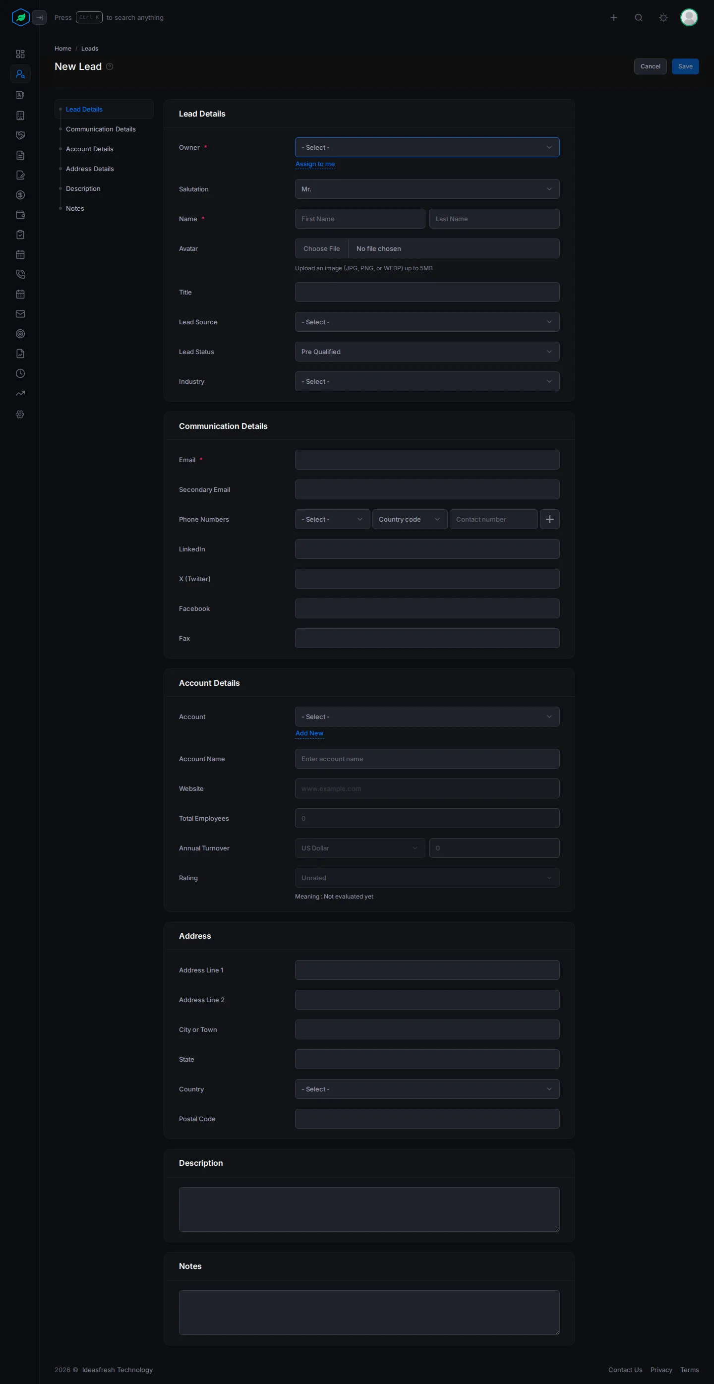Click the Save button

(x=685, y=66)
